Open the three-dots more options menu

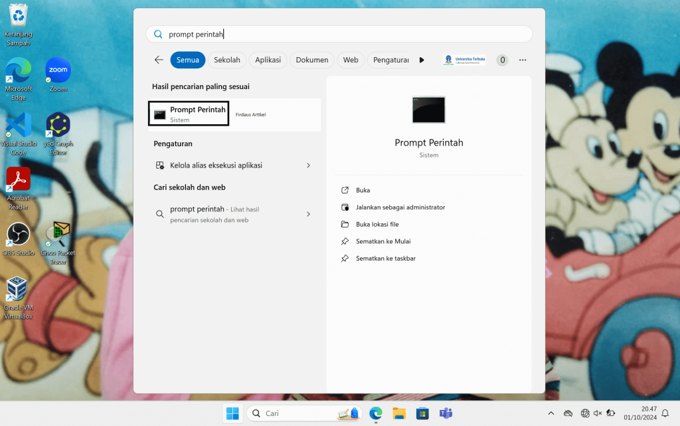point(523,60)
